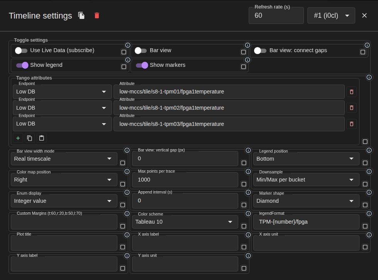The height and width of the screenshot is (280, 378).
Task: Toggle Use Live Data (subscribe) switch
Action: pyautogui.click(x=21, y=51)
